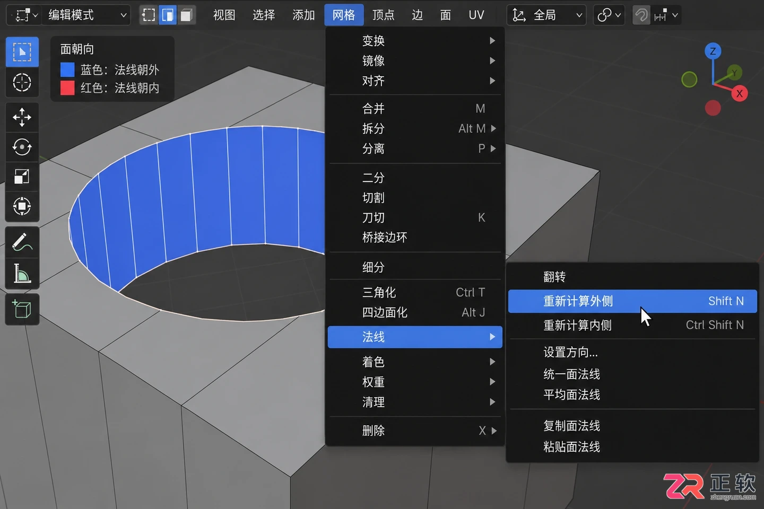Open the 选择 menu
Viewport: 764px width, 509px height.
(264, 15)
